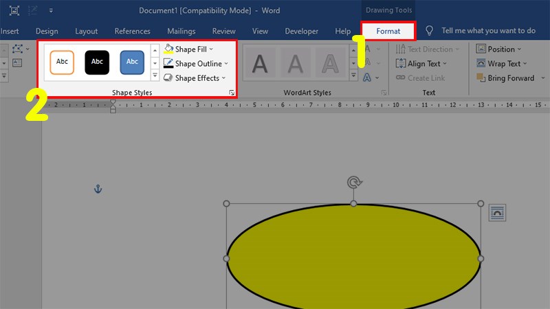Select the black filled Abc shape style
The image size is (550, 309).
coord(97,62)
